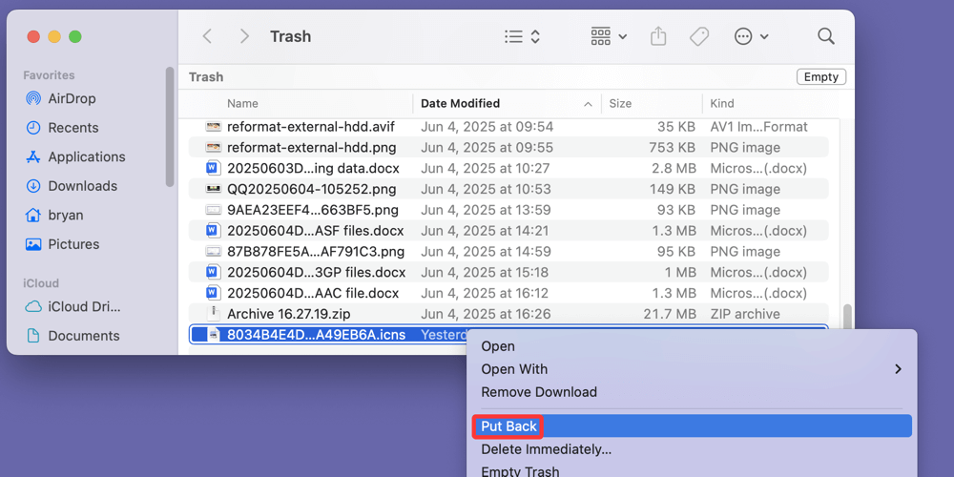Click the Word icon of ASF files.docx
Viewport: 954px width, 477px height.
tap(213, 231)
